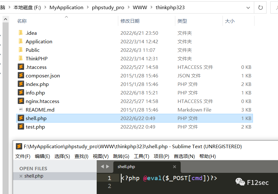
Task: Refresh the Explorer folder view
Action: 260,8
